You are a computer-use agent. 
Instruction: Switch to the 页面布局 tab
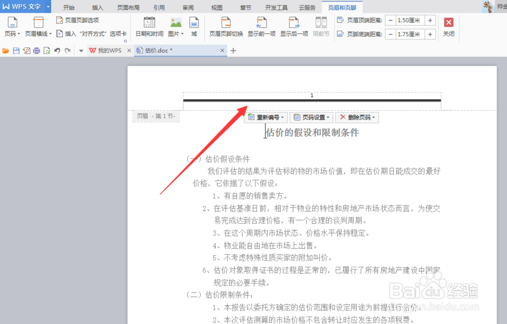click(x=128, y=8)
